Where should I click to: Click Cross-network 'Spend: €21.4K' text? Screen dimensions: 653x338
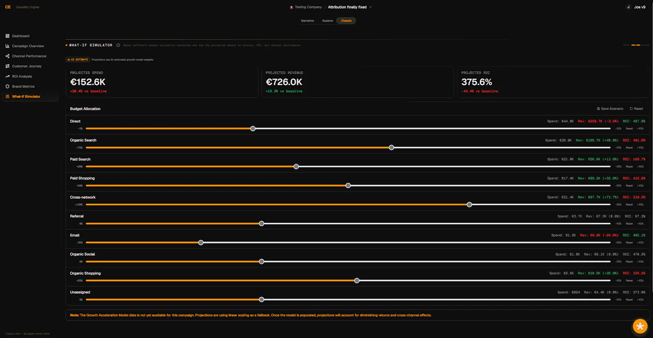(x=560, y=198)
